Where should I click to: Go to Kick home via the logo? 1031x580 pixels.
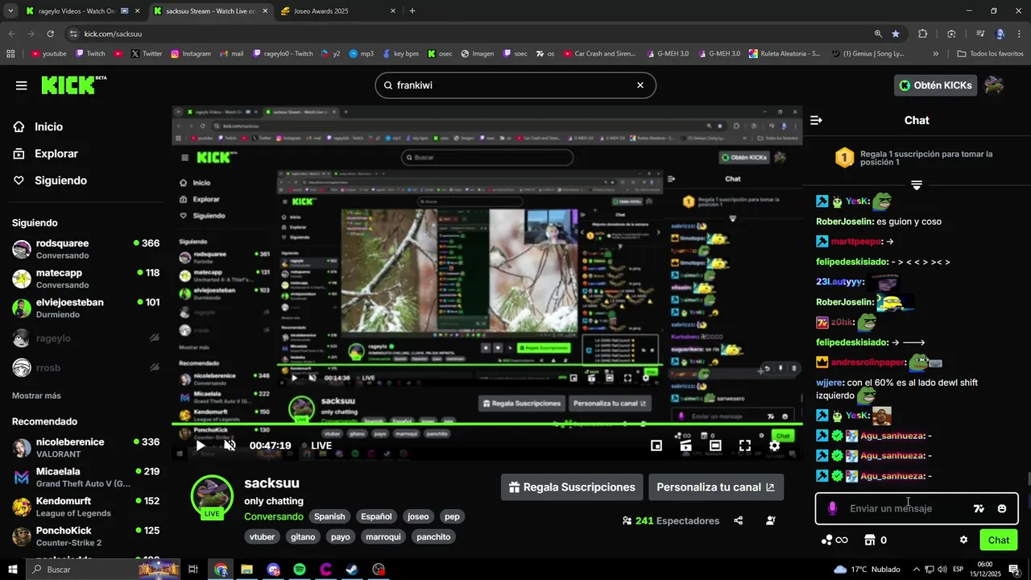[72, 85]
